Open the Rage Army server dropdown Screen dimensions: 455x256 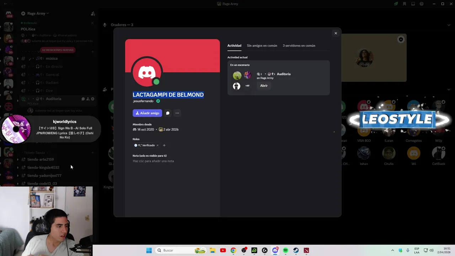pos(38,14)
